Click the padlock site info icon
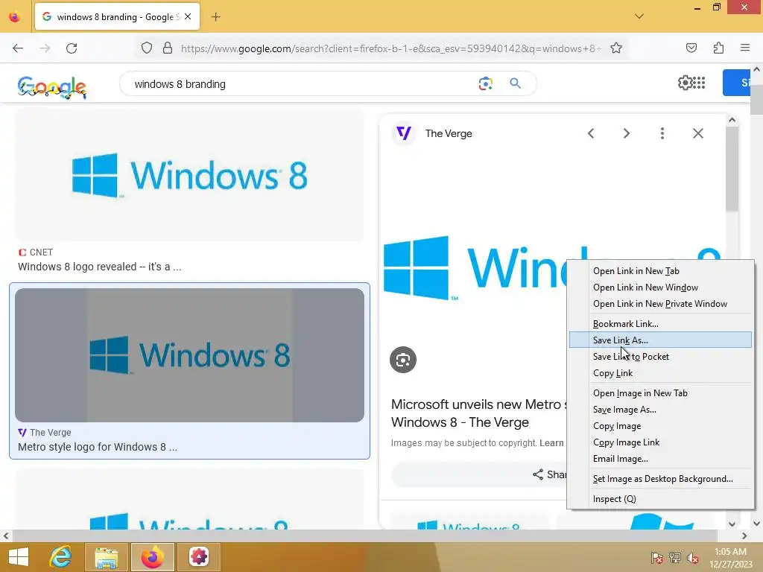Viewport: 763px width, 572px height. [x=168, y=48]
